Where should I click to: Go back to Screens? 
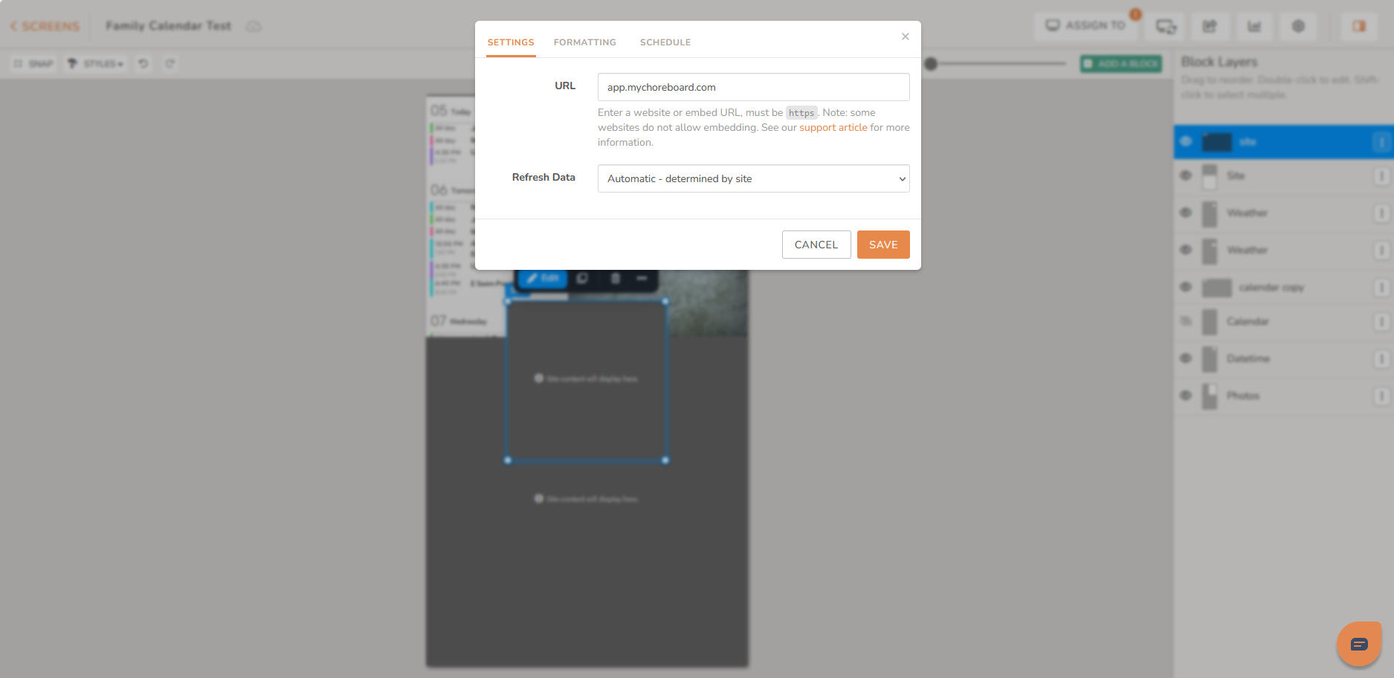pyautogui.click(x=45, y=26)
